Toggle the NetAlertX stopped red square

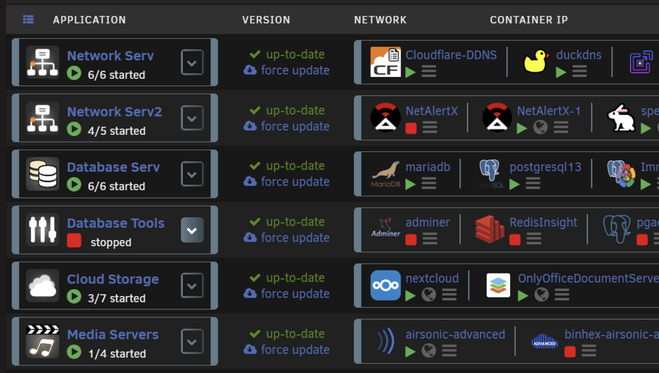pyautogui.click(x=411, y=128)
